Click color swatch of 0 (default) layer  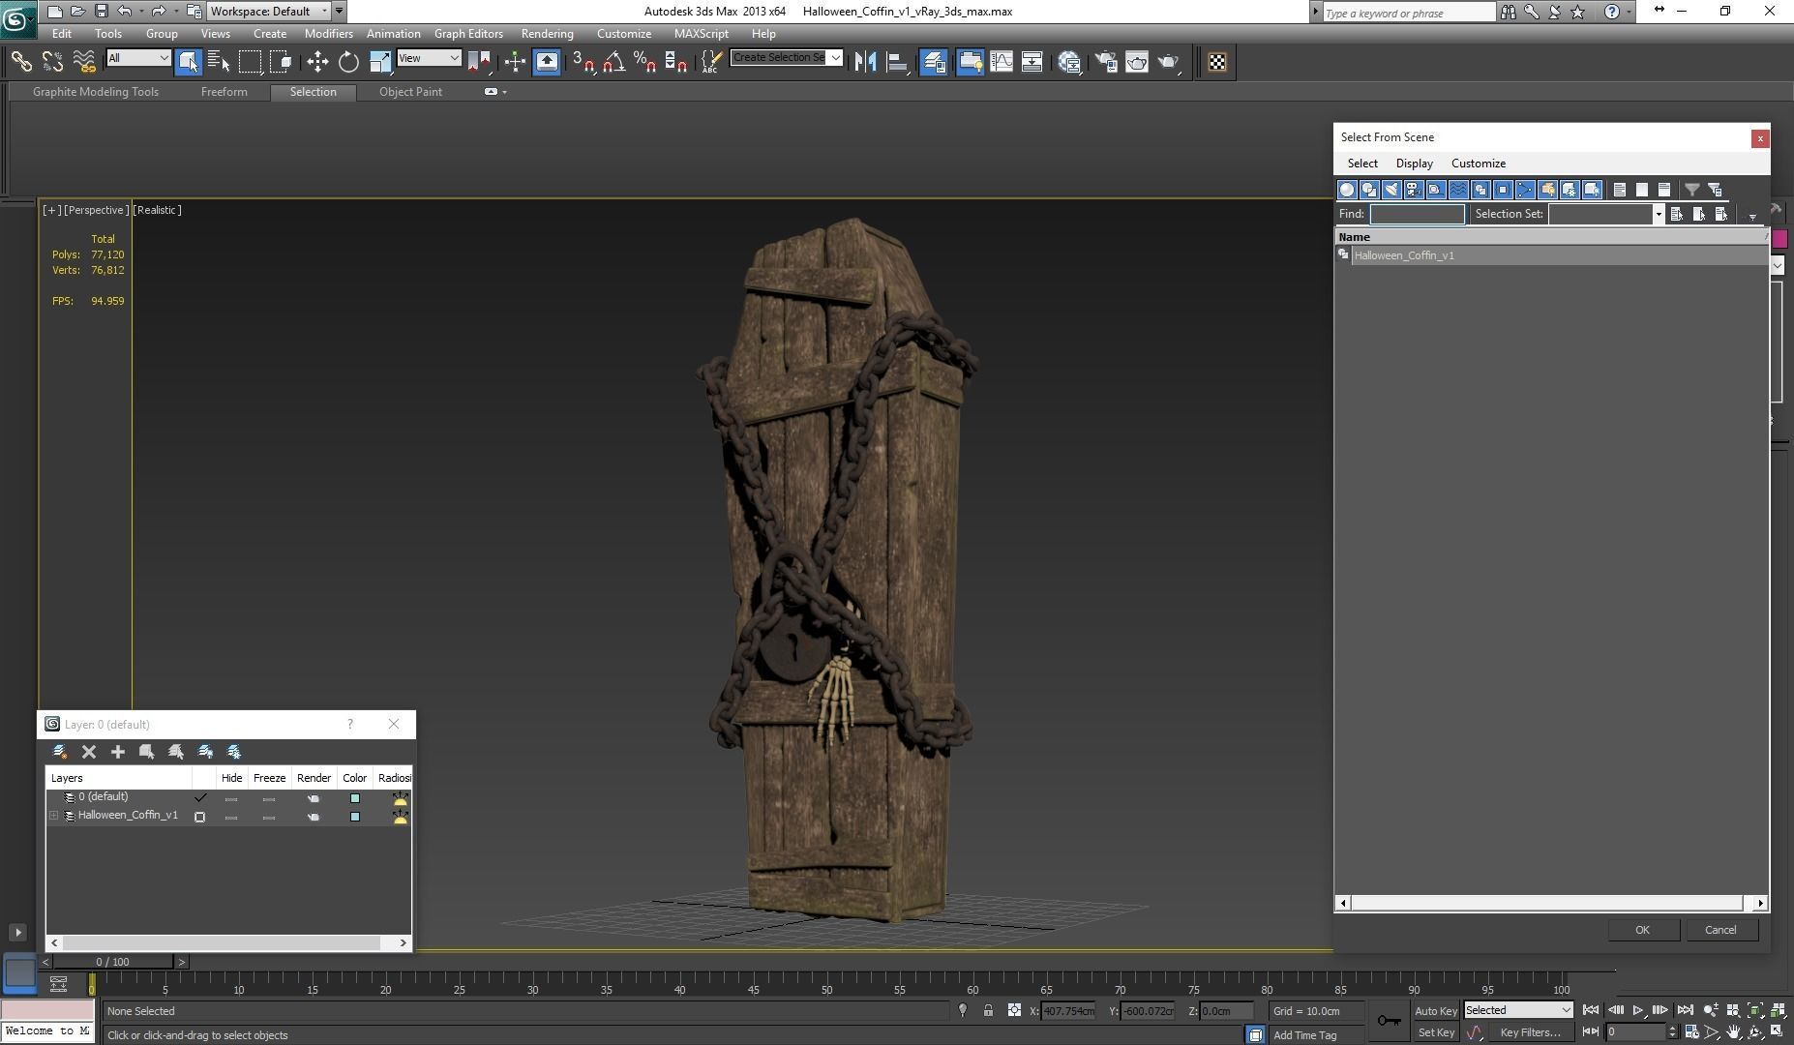click(355, 798)
